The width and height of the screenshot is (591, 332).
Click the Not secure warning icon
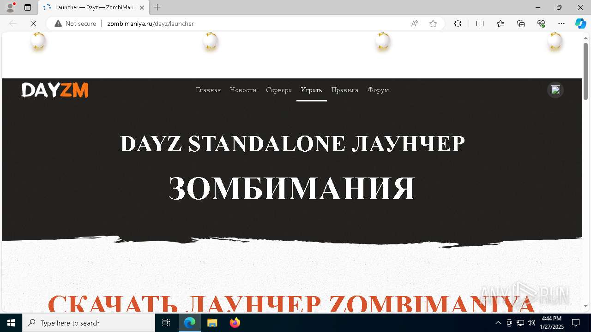[x=58, y=24]
